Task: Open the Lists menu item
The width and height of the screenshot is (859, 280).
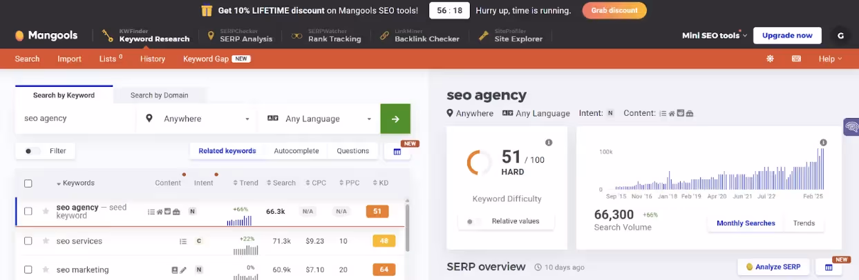Action: pyautogui.click(x=111, y=59)
